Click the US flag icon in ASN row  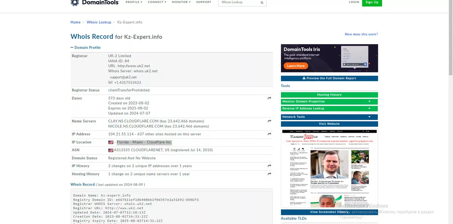111,150
